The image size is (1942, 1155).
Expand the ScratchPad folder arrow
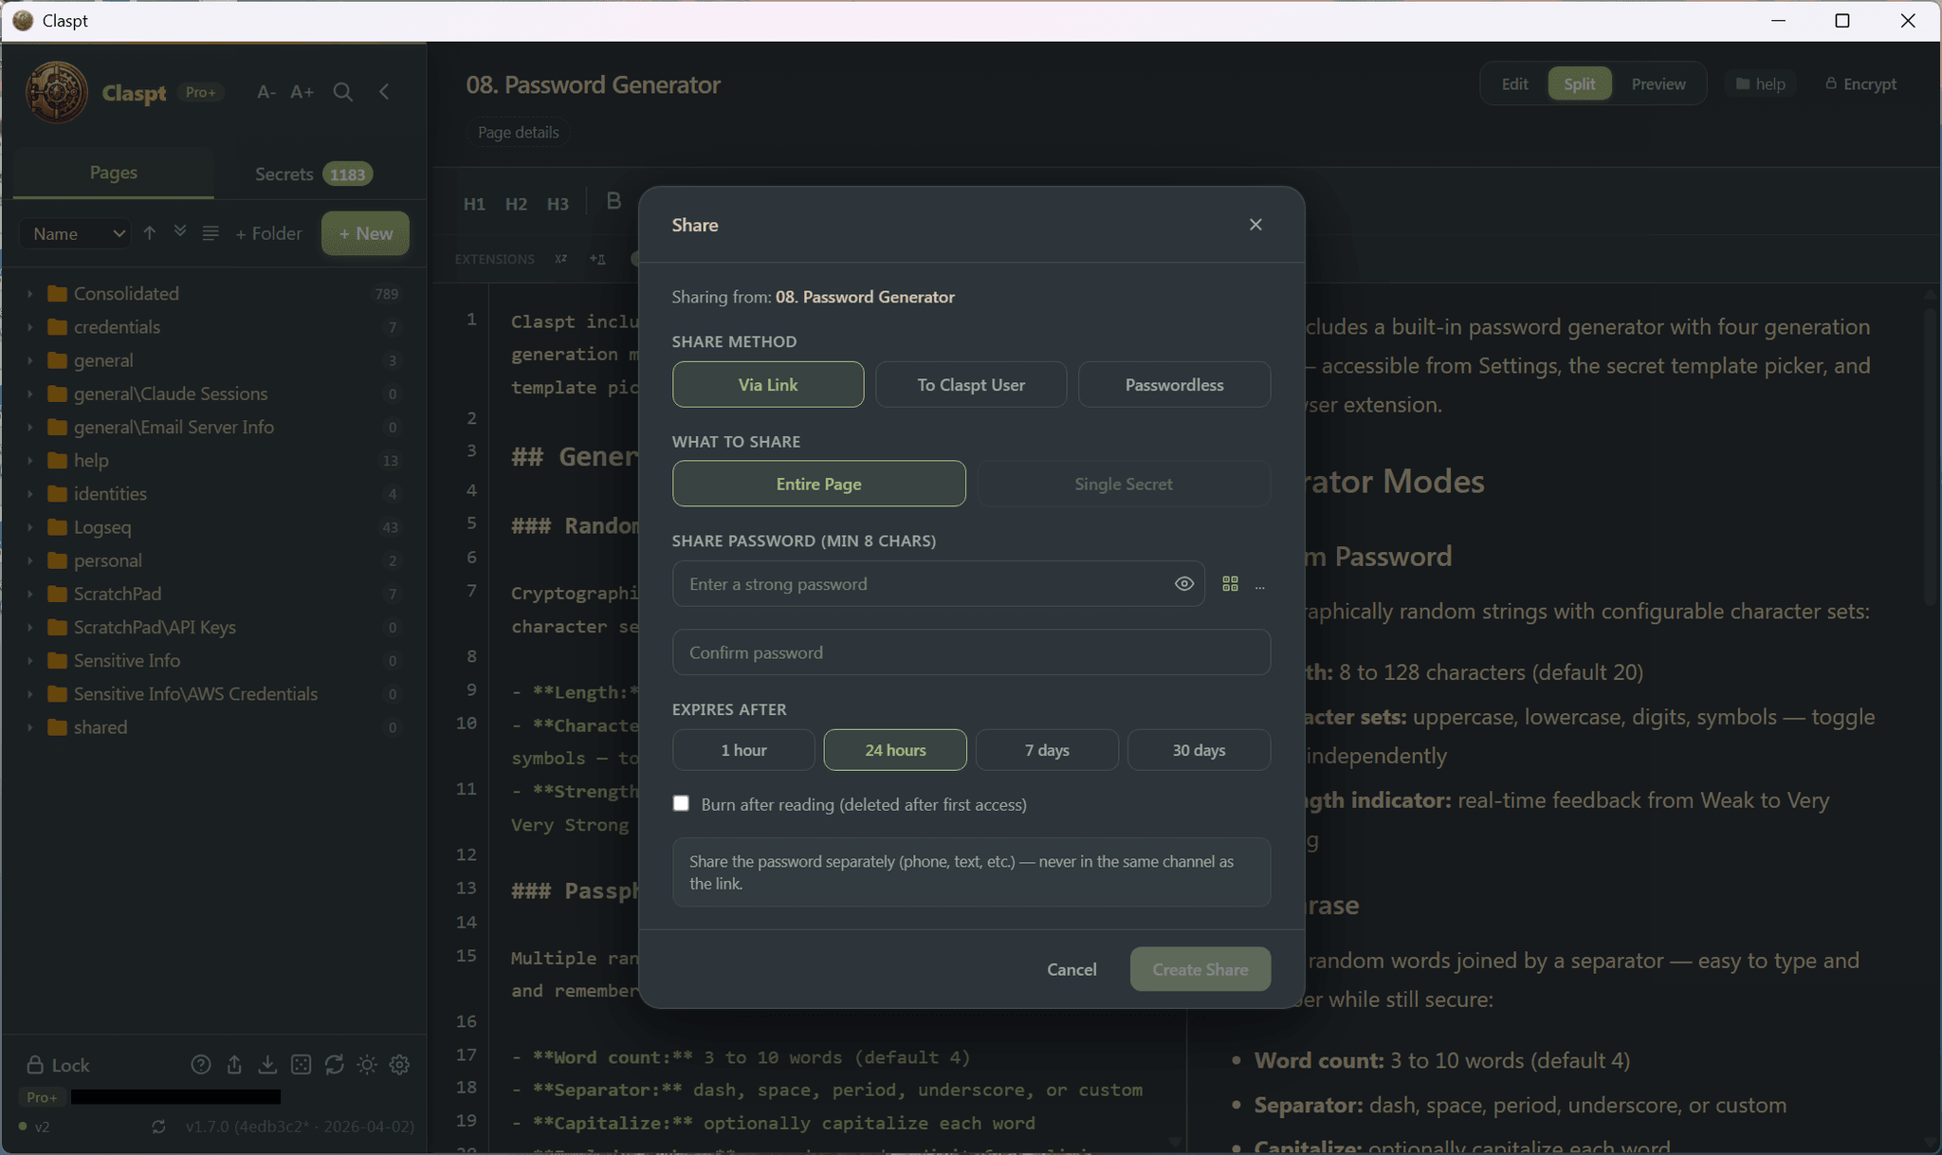click(x=29, y=594)
